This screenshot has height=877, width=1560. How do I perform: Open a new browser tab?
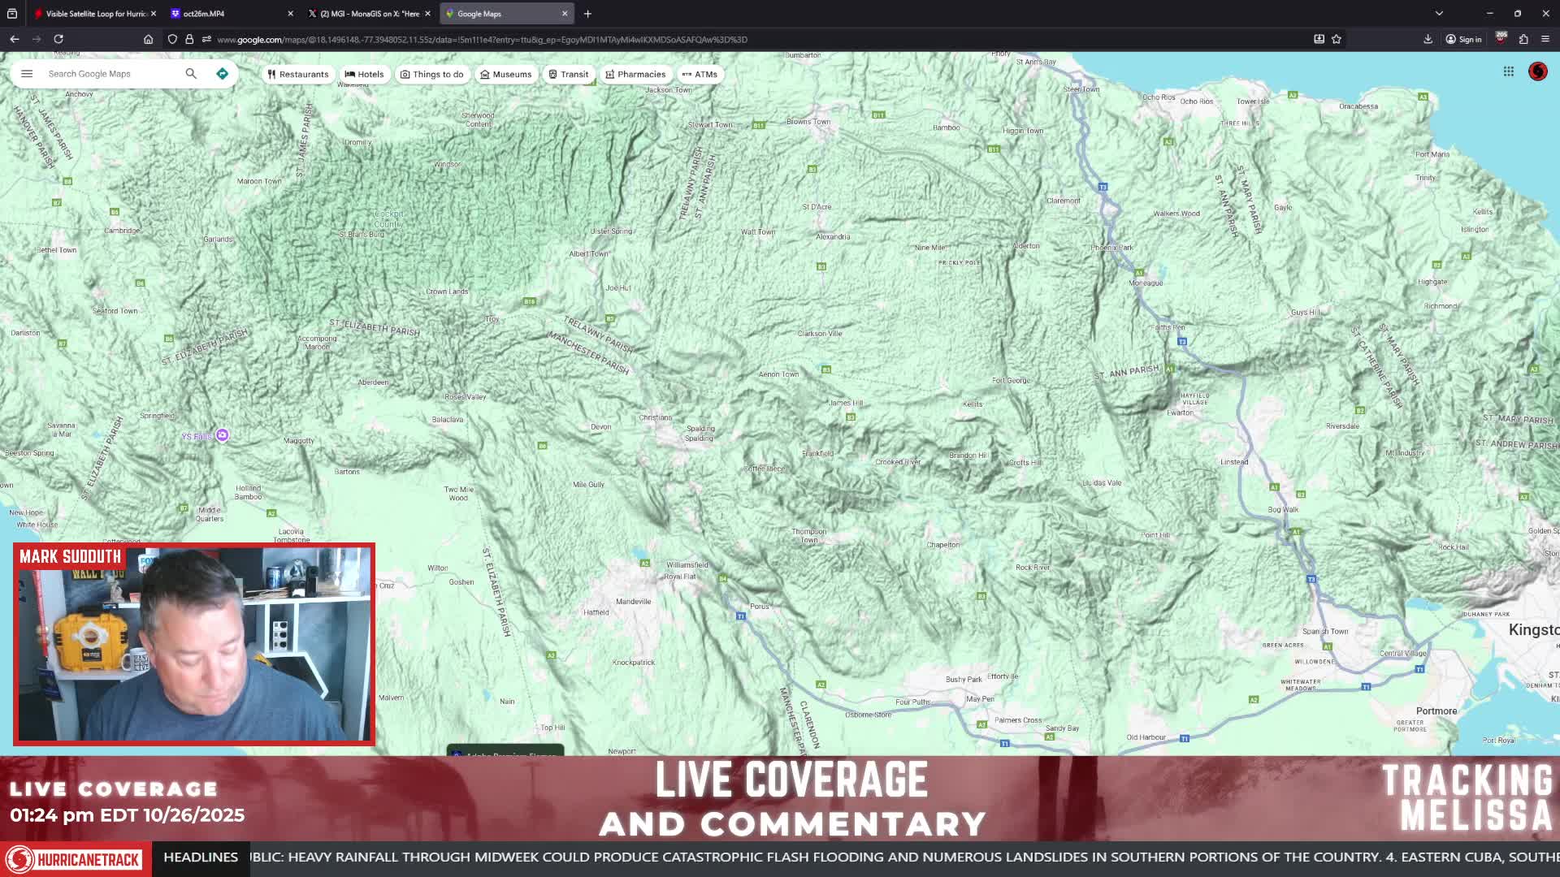tap(587, 14)
